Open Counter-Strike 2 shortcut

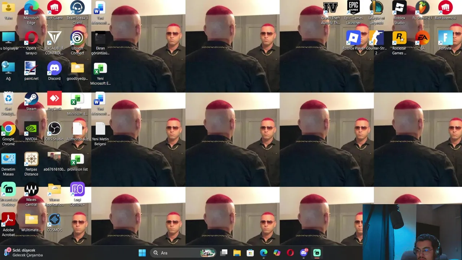(x=376, y=43)
